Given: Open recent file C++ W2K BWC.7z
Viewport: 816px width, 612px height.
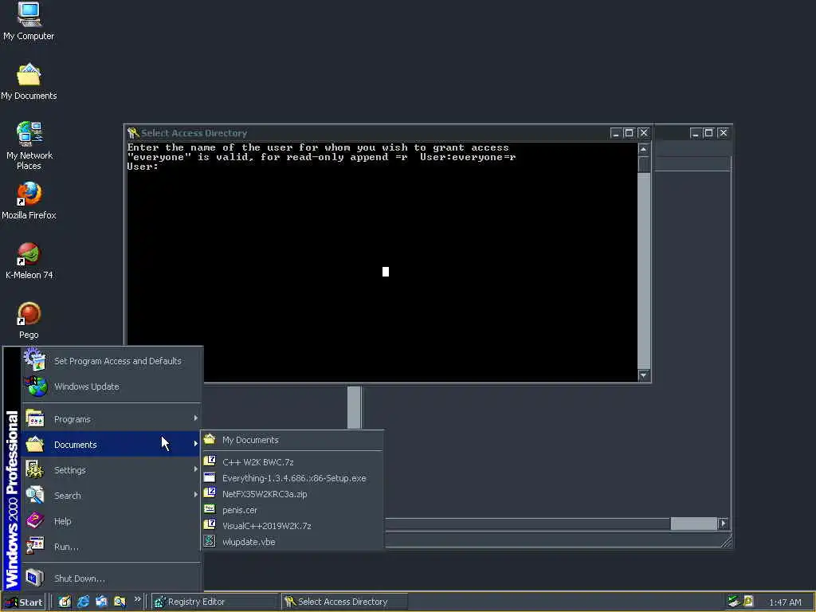Looking at the screenshot, I should coord(292,461).
